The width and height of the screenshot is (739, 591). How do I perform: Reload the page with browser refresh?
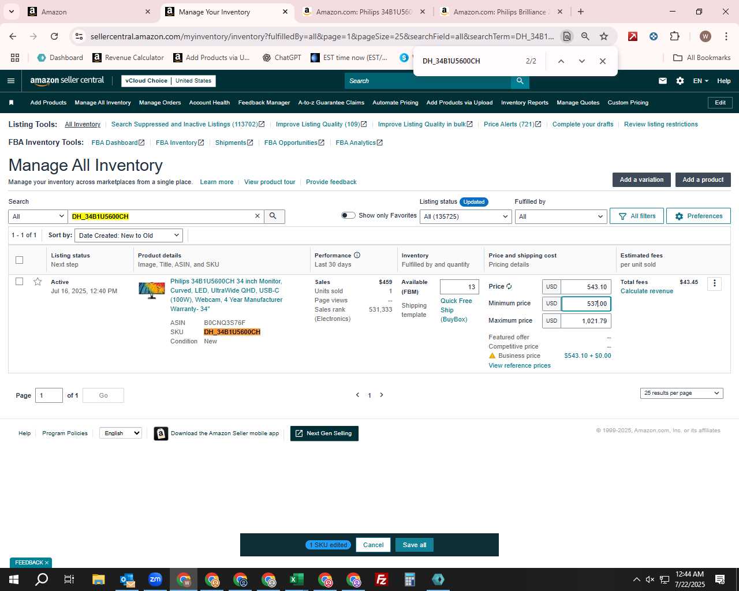[x=54, y=36]
